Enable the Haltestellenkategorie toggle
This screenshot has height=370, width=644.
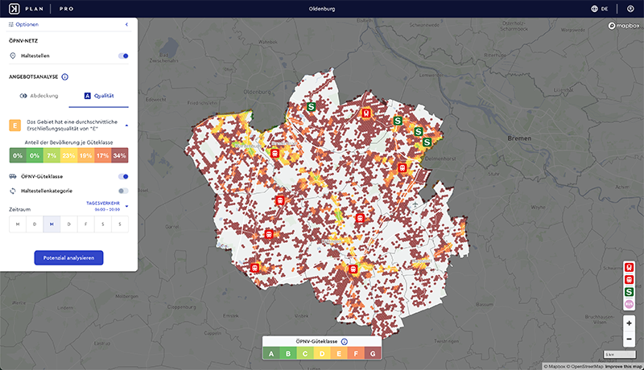(123, 191)
